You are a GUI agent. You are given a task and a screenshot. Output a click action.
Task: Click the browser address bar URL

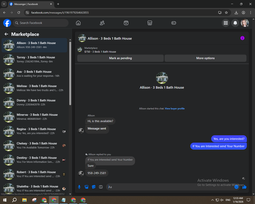tap(60, 13)
